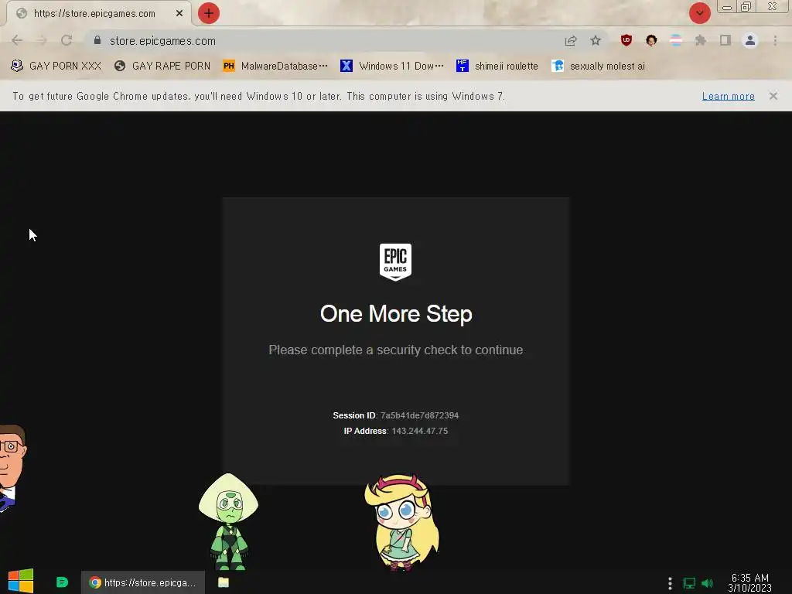
Task: Open the striped flag extension icon
Action: [676, 40]
